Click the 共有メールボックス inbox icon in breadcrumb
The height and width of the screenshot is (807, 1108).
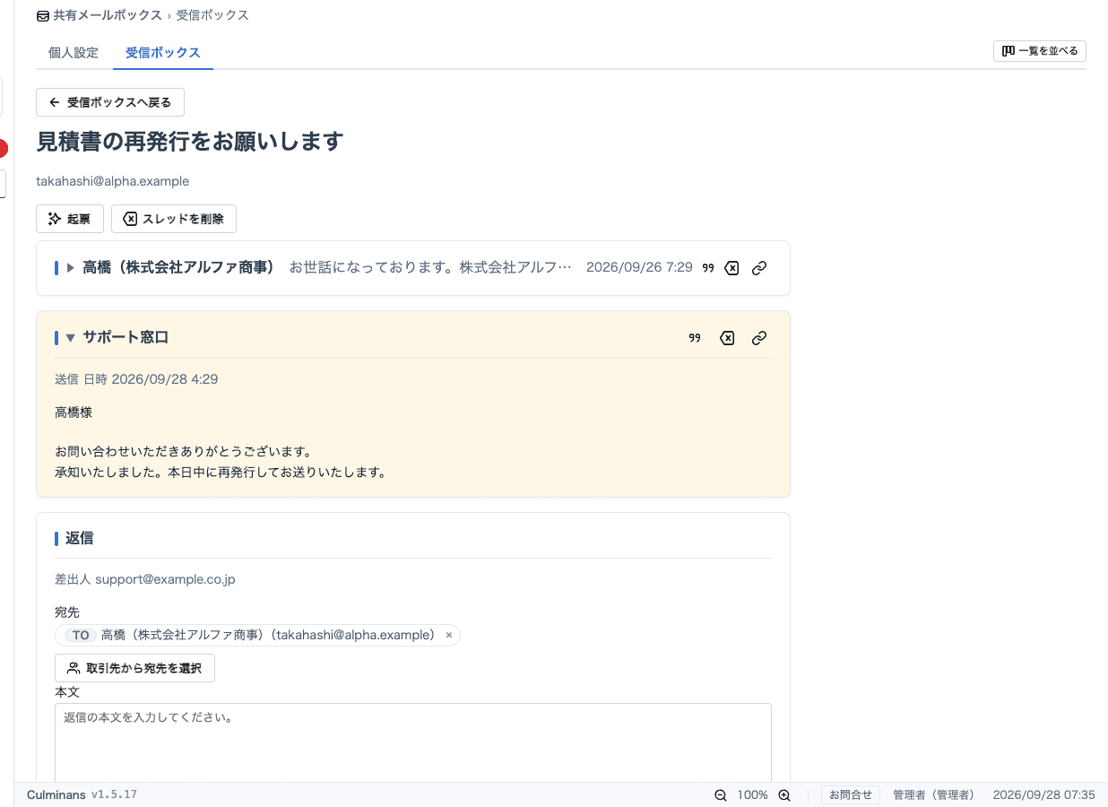click(43, 16)
